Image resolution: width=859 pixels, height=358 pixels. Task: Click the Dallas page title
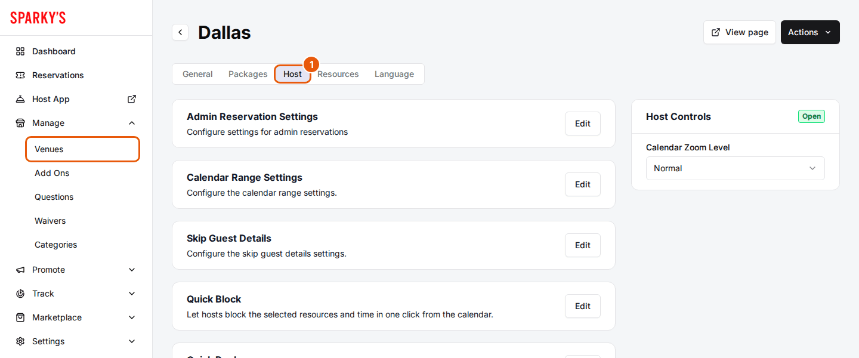[x=224, y=32]
